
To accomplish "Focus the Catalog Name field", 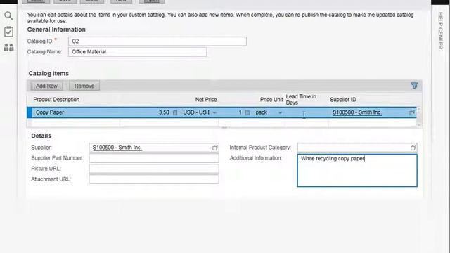I will (x=137, y=51).
